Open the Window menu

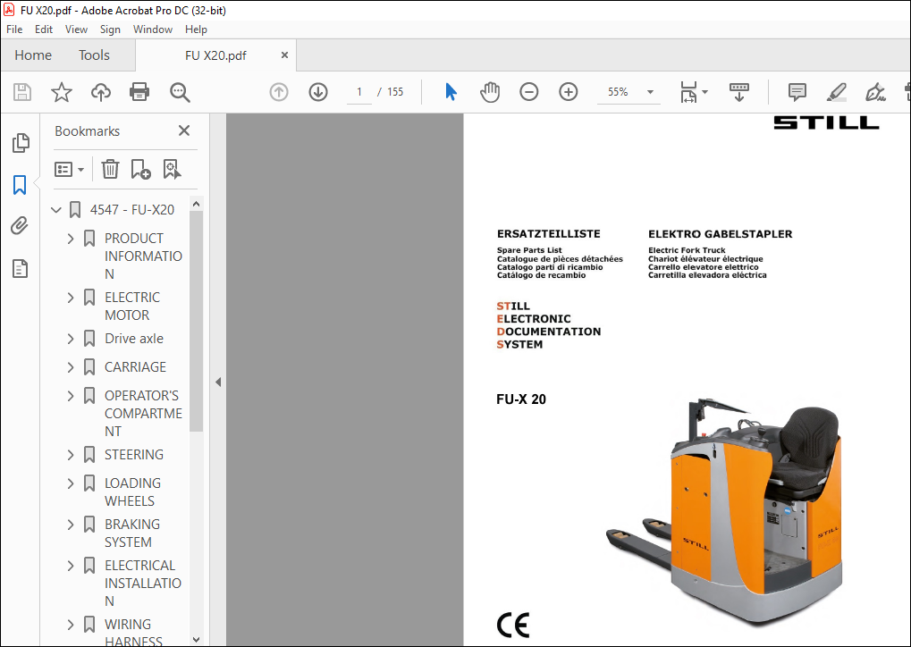(153, 29)
